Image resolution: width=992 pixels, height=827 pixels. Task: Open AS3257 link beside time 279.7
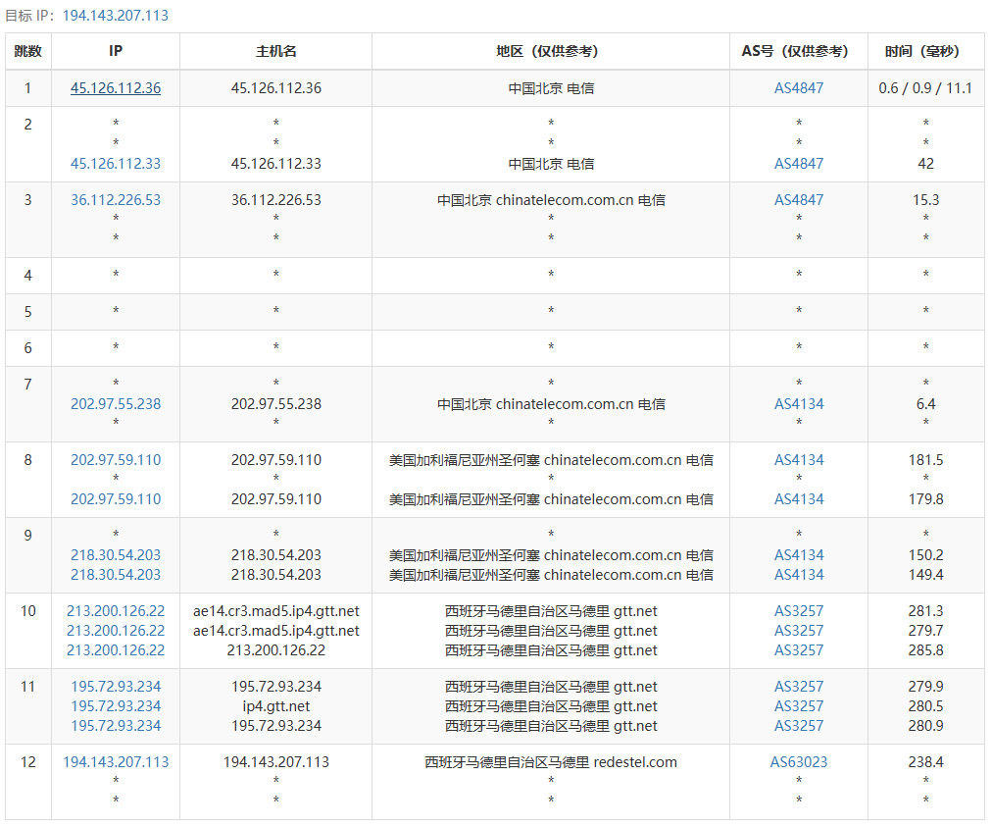[x=799, y=631]
